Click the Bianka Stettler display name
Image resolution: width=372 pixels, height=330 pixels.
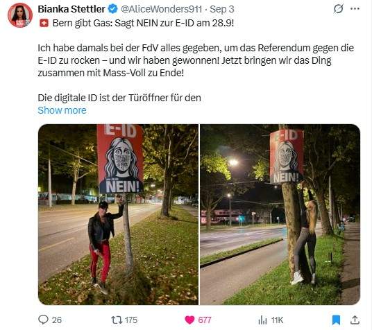click(x=71, y=9)
